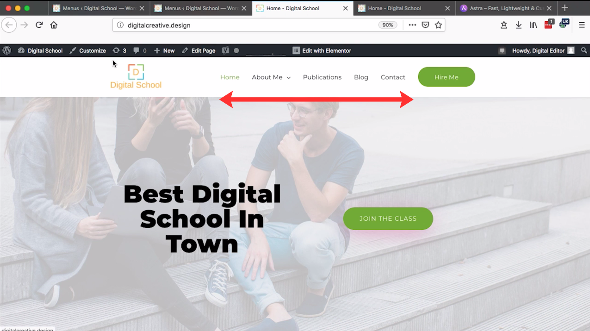
Task: Click the Hire Me button
Action: 447,77
